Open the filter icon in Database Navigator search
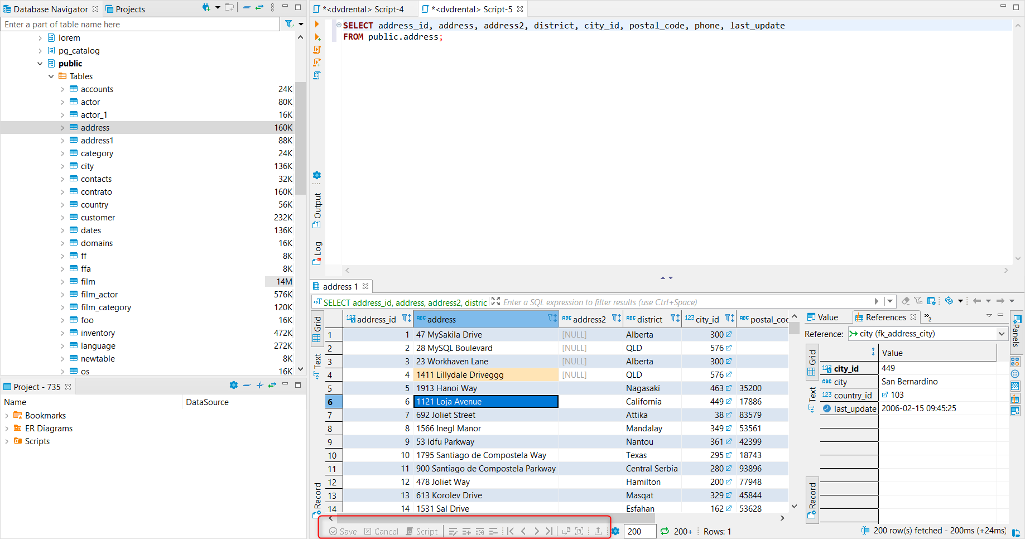1025x539 pixels. (x=289, y=24)
